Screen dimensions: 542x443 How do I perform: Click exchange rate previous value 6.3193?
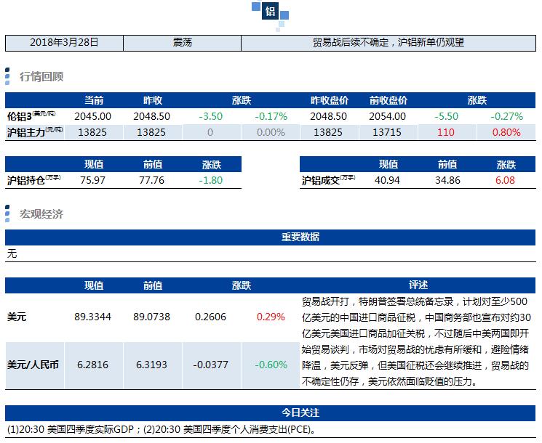coord(152,365)
